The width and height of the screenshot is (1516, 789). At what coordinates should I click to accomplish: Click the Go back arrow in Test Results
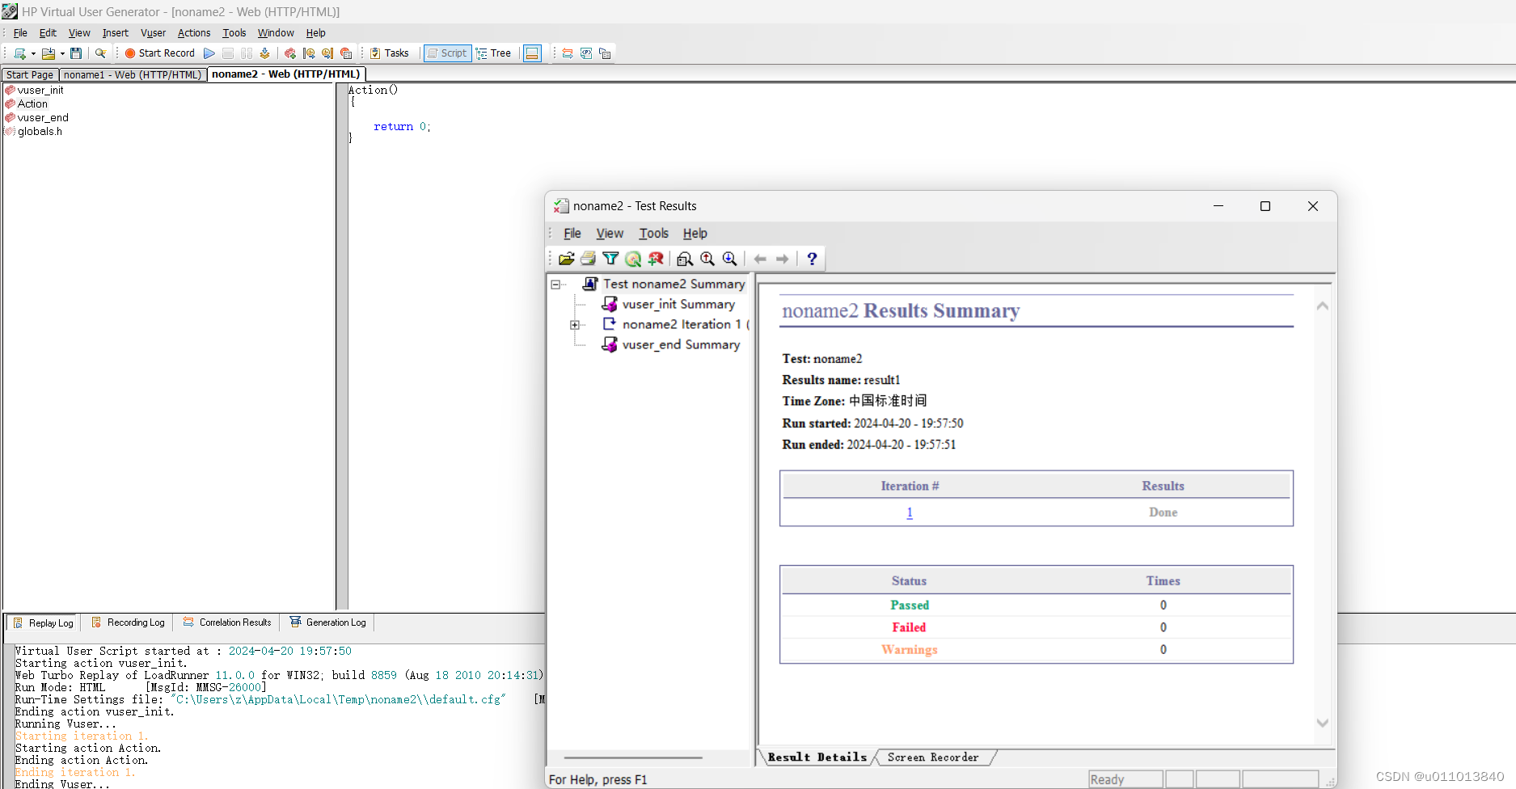click(x=760, y=259)
